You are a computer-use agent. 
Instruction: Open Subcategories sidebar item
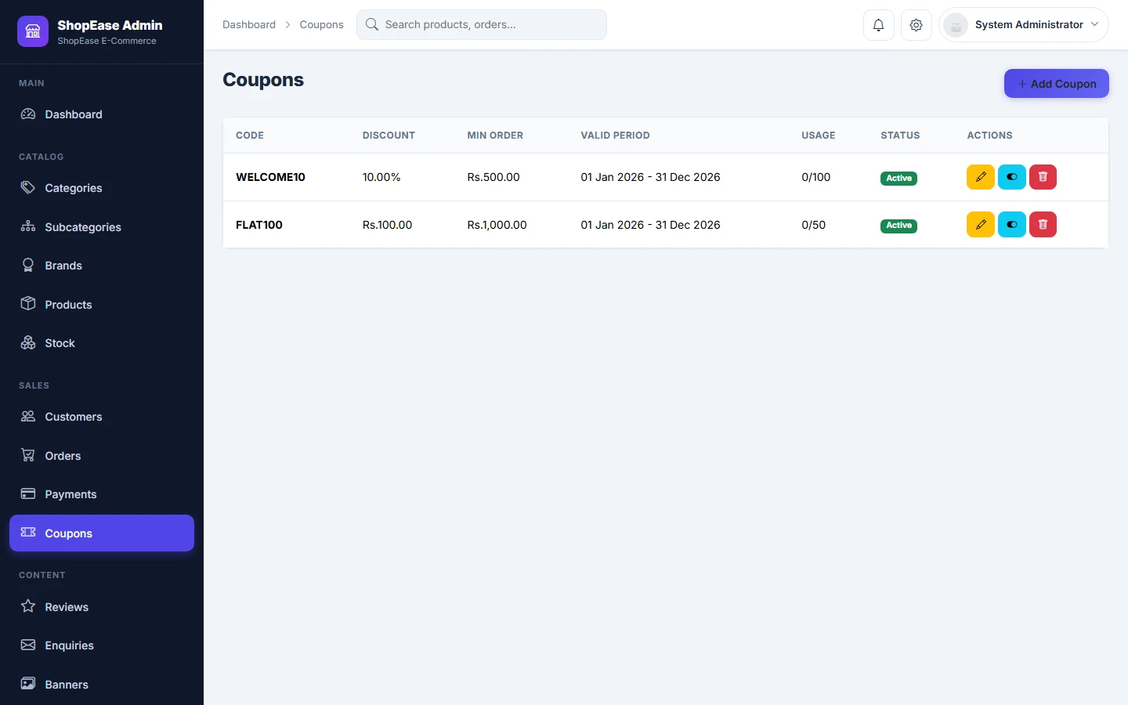102,227
